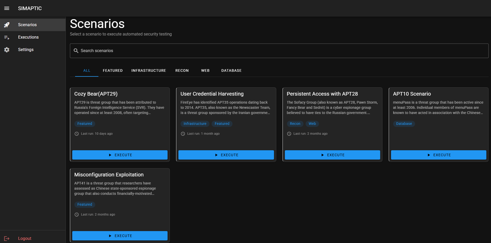This screenshot has height=243, width=491.
Task: Open the INFRASTRUCTURE tab
Action: [x=149, y=70]
